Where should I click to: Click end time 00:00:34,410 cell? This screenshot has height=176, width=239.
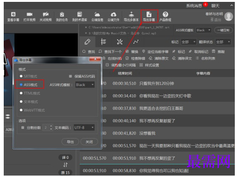[124, 96]
